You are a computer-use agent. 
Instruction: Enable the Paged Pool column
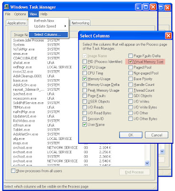coord(130,67)
